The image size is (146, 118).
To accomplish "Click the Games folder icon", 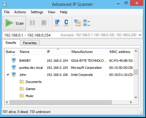I will tap(22, 89).
